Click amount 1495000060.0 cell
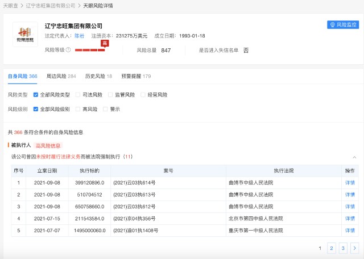 (90, 231)
